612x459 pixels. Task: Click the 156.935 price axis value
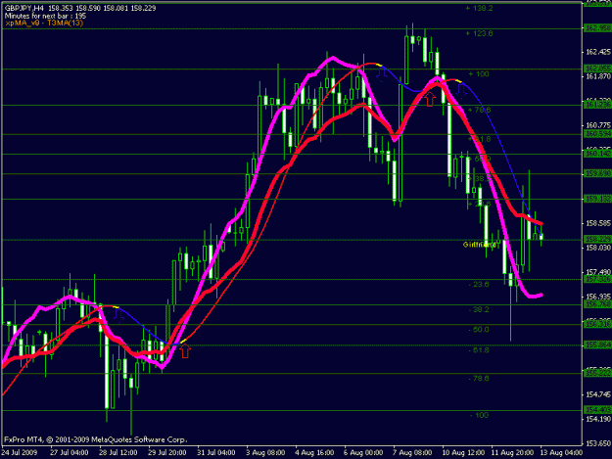(598, 297)
